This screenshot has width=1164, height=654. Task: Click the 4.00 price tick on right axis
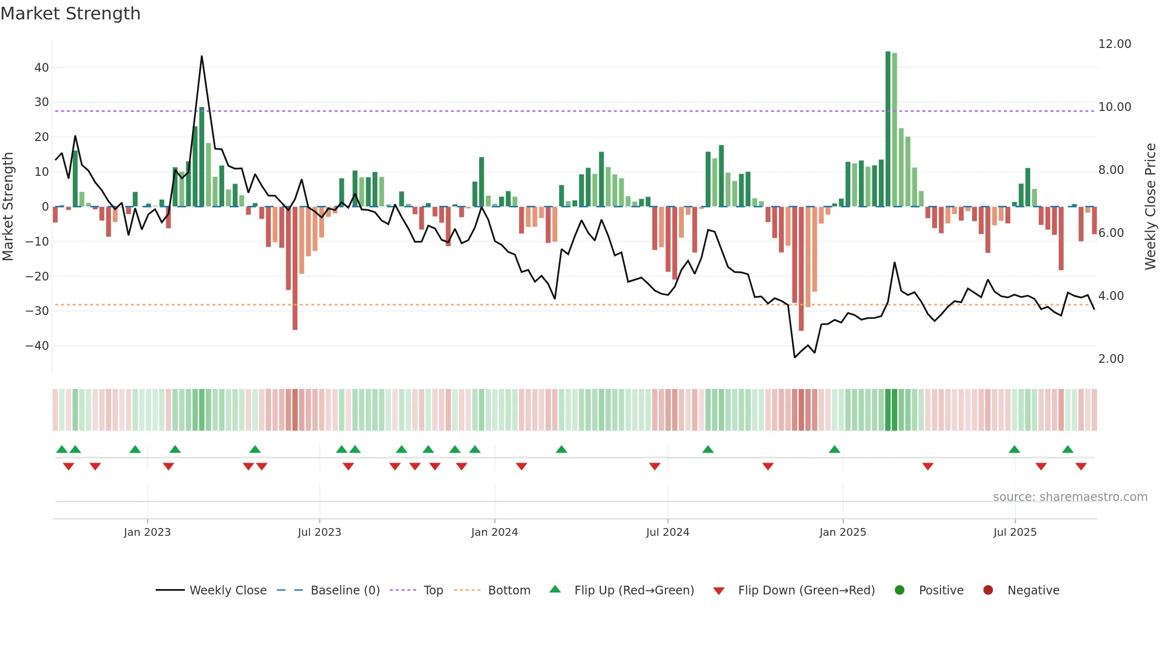tap(1111, 296)
